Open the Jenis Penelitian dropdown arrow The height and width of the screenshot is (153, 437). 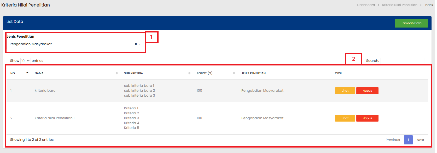coord(139,44)
